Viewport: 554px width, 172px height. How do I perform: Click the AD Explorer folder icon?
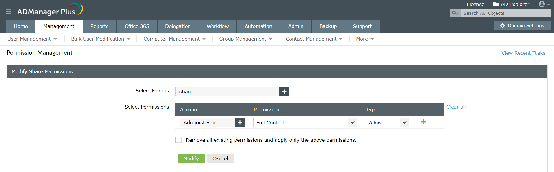click(x=496, y=4)
